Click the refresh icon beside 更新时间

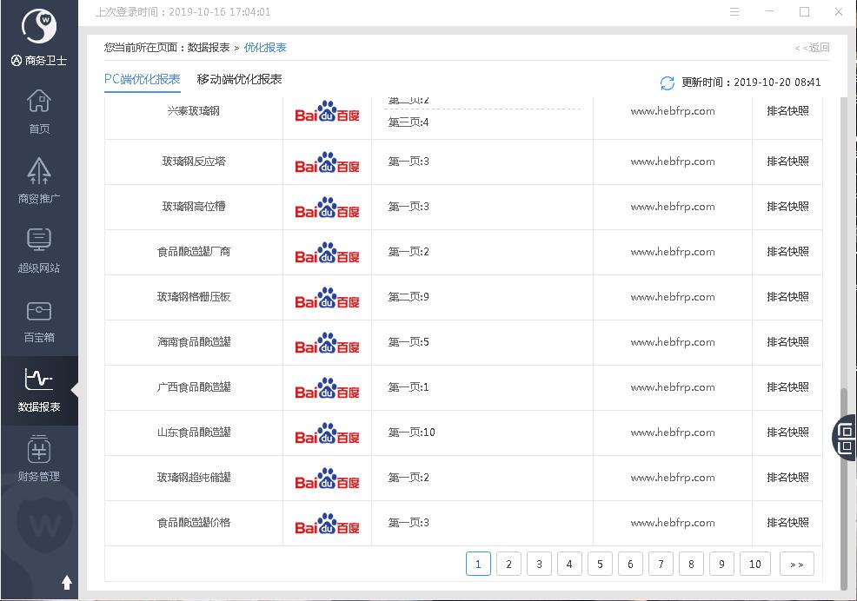tap(668, 83)
